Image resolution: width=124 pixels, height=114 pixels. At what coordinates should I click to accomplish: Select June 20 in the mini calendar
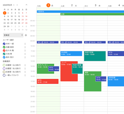(x=23, y=20)
